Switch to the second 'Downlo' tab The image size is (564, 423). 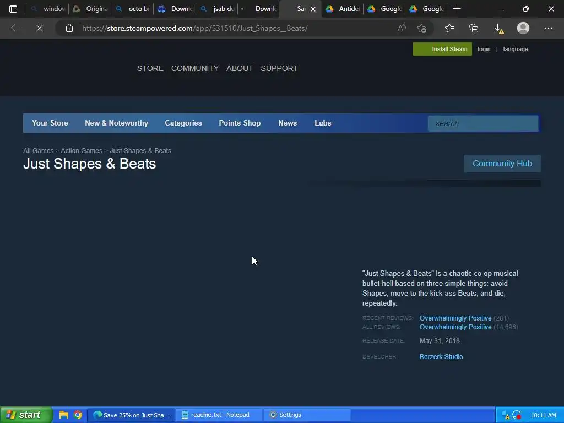259,9
